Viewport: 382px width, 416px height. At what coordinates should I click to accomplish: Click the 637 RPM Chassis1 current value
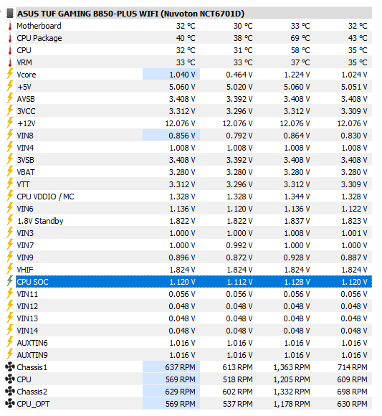pos(180,368)
